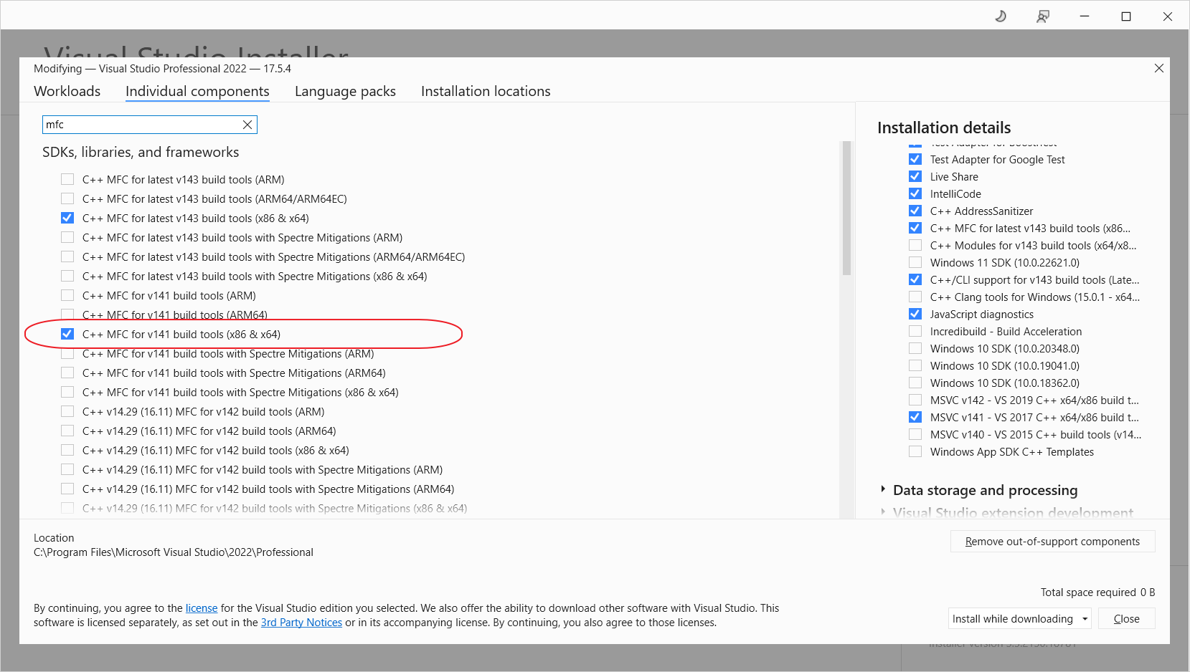
Task: Open the feedback icon in title bar
Action: 1043,16
